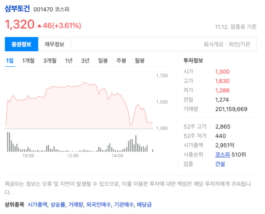Click the change value 46(+3.61%)

62,26
